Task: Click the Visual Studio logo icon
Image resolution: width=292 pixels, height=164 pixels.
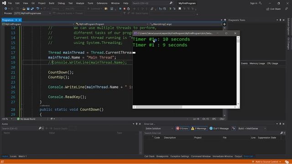Action: (4, 3)
